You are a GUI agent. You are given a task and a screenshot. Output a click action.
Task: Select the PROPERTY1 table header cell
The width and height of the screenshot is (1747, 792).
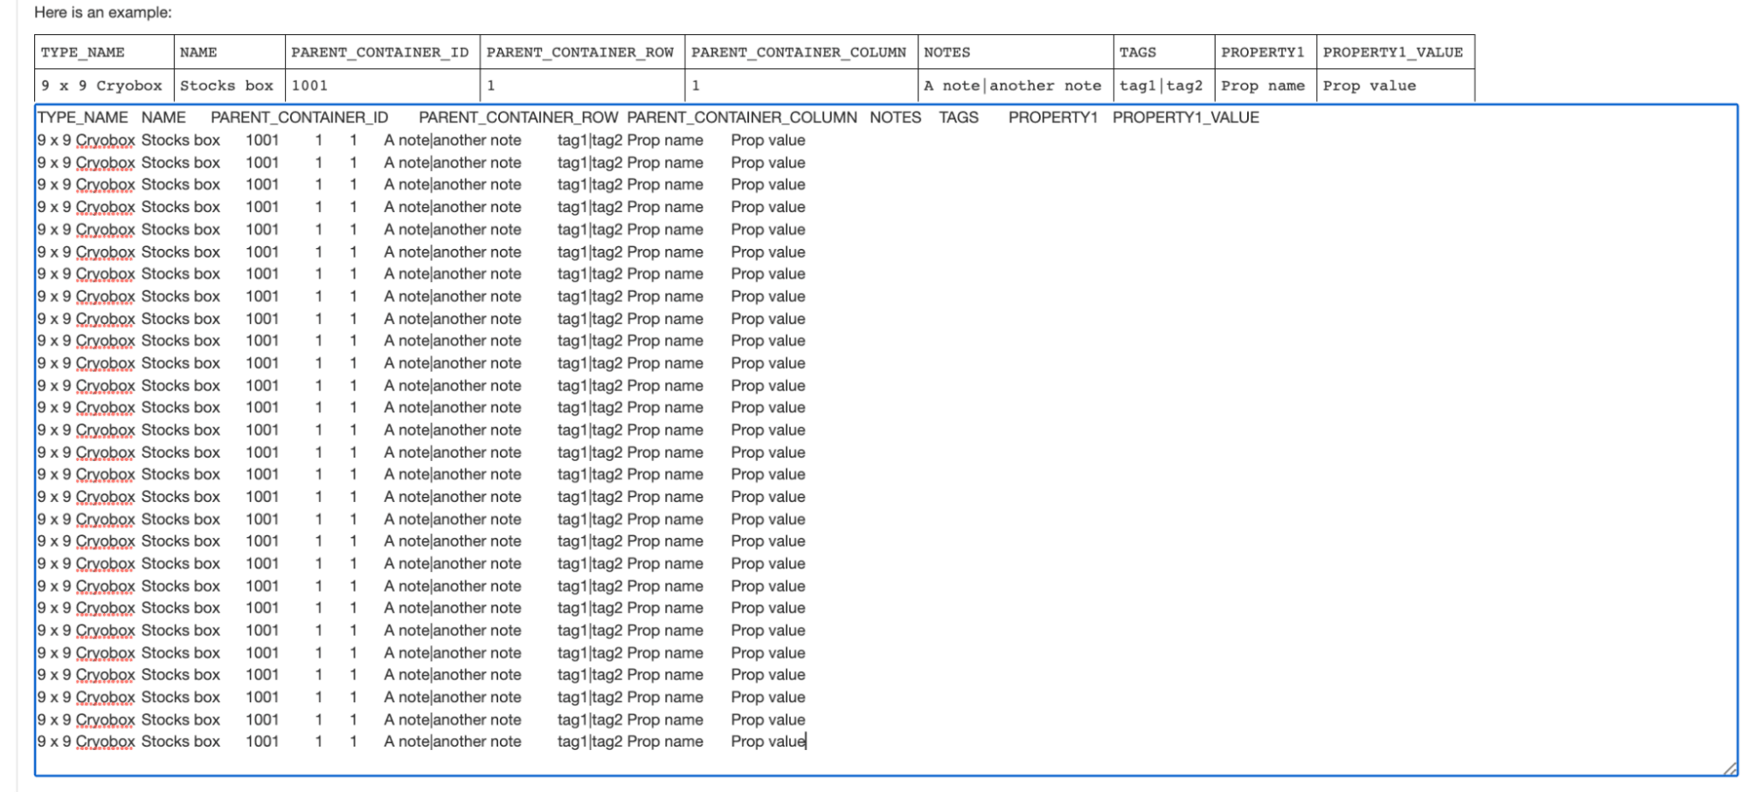point(1264,52)
